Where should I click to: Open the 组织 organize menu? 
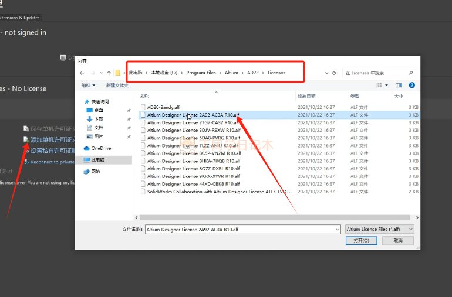(x=88, y=85)
